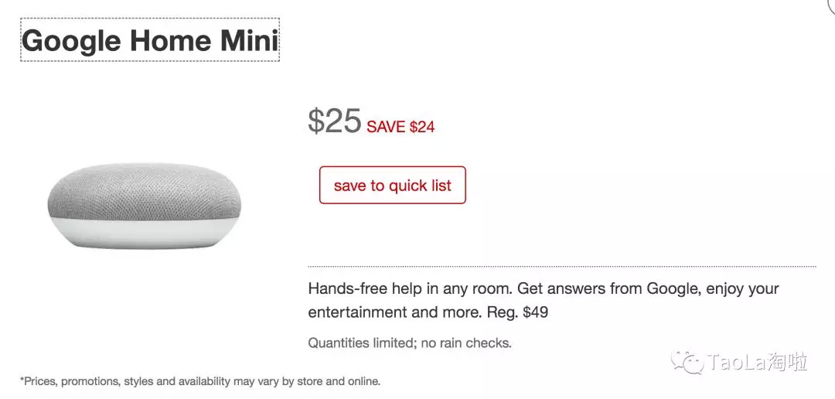This screenshot has width=835, height=399.
Task: Click the Reg. $49 regular price text
Action: pos(517,312)
